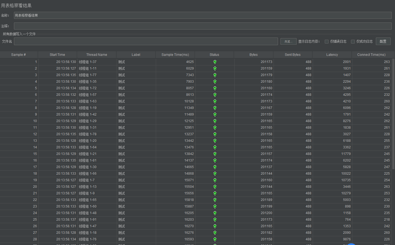Viewport: 395px width, 245px height.
Task: Click the status shield icon for 线程组 1-65
Action: (x=215, y=200)
